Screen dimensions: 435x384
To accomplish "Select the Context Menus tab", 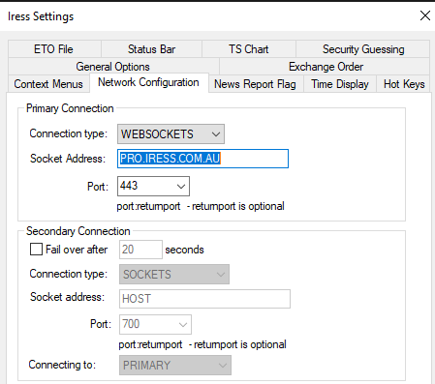I will [x=48, y=84].
